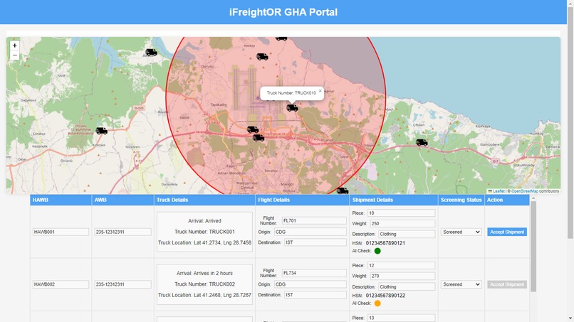Click the page vertical scrollbar
This screenshot has height=322, width=574.
point(570,122)
